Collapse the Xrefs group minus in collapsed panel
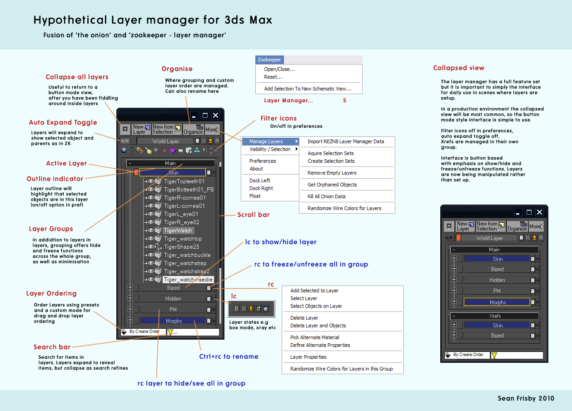 454,316
